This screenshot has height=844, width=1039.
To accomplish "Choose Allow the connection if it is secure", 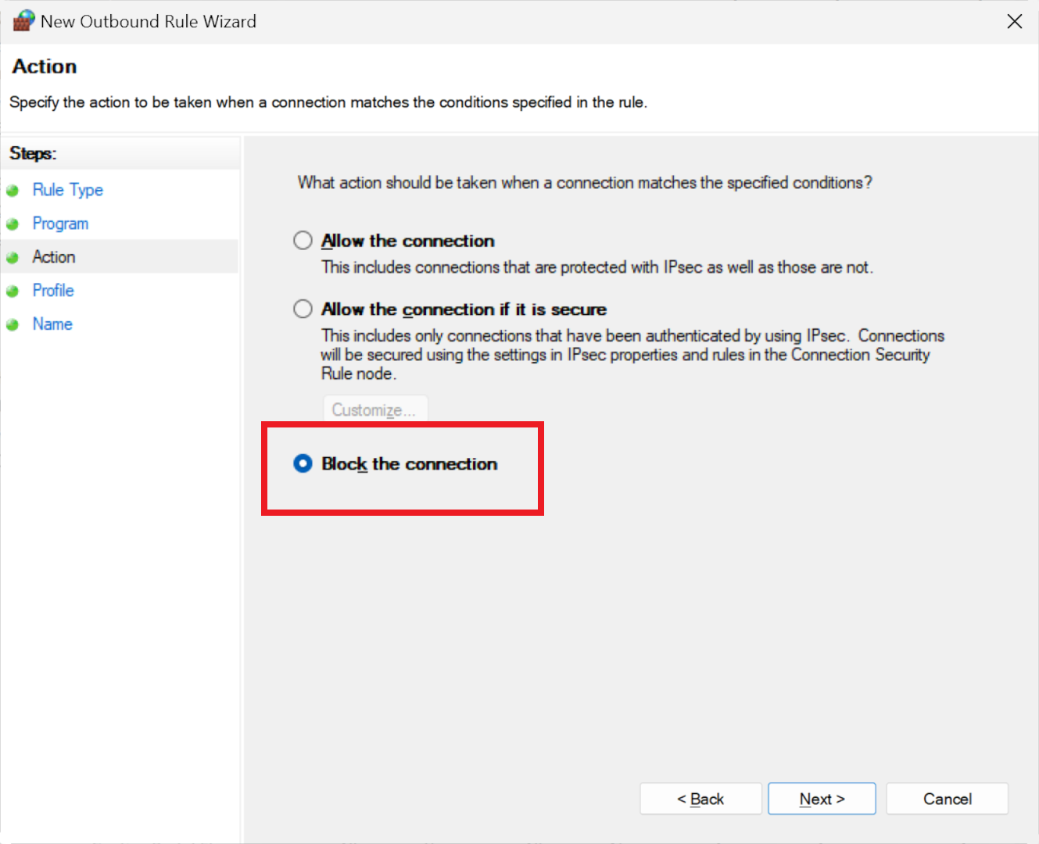I will [303, 309].
